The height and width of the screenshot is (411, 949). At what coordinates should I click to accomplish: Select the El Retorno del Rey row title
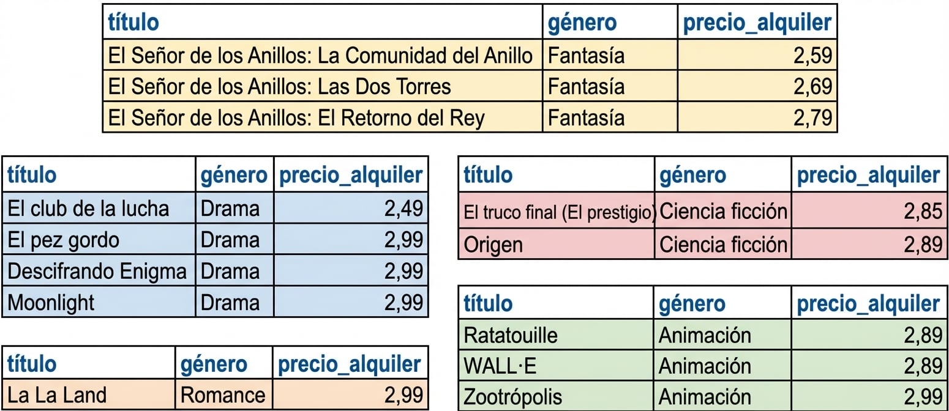tap(322, 116)
